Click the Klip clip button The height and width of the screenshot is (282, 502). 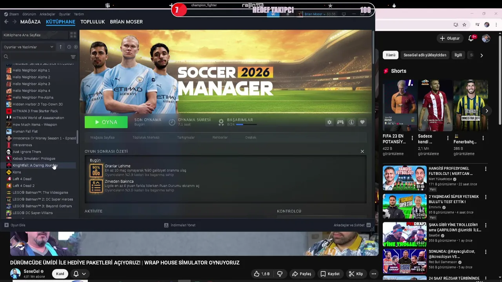tap(356, 274)
